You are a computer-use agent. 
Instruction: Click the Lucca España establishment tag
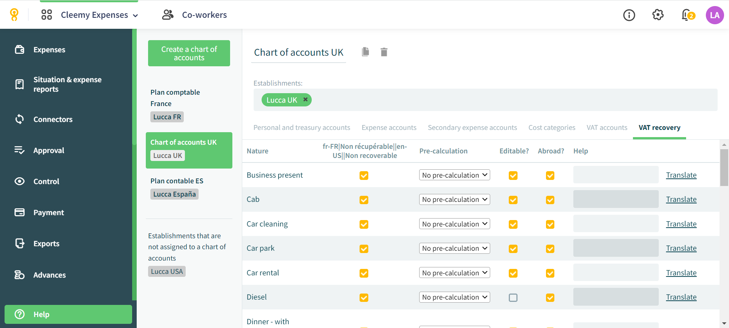[x=174, y=194]
